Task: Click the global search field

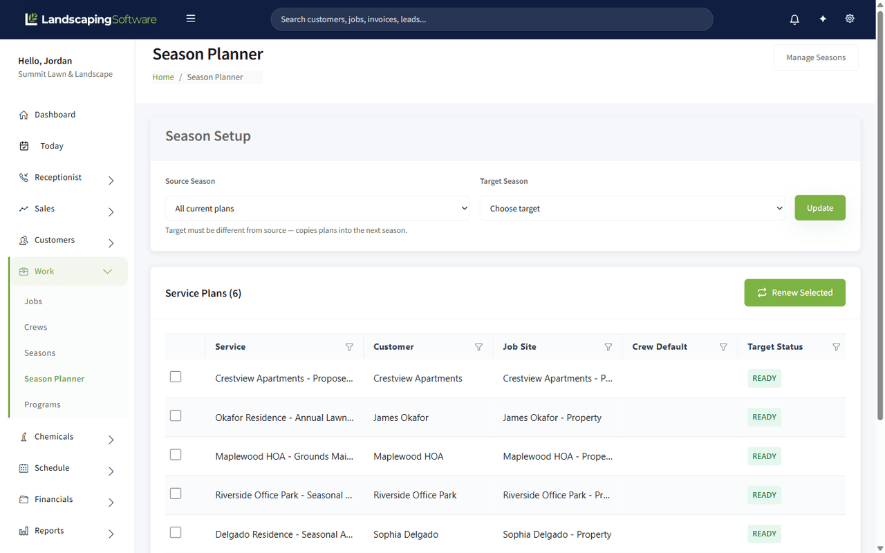Action: point(492,19)
